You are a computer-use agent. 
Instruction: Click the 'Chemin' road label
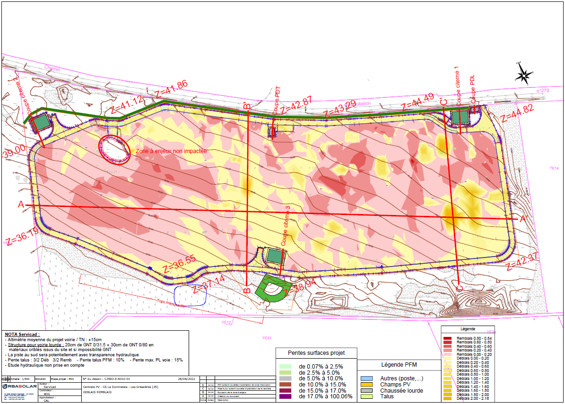click(x=52, y=68)
